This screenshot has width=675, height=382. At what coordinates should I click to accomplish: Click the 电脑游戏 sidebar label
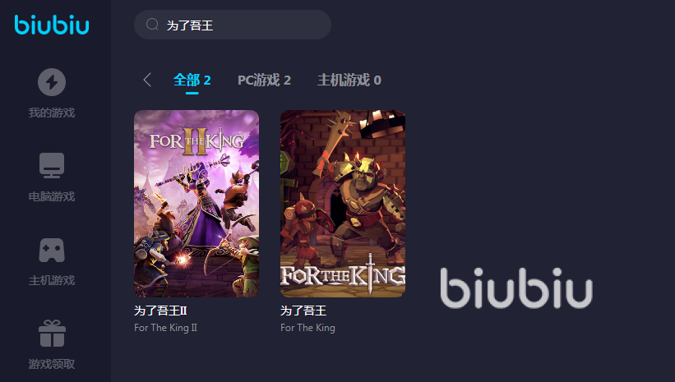(x=52, y=196)
